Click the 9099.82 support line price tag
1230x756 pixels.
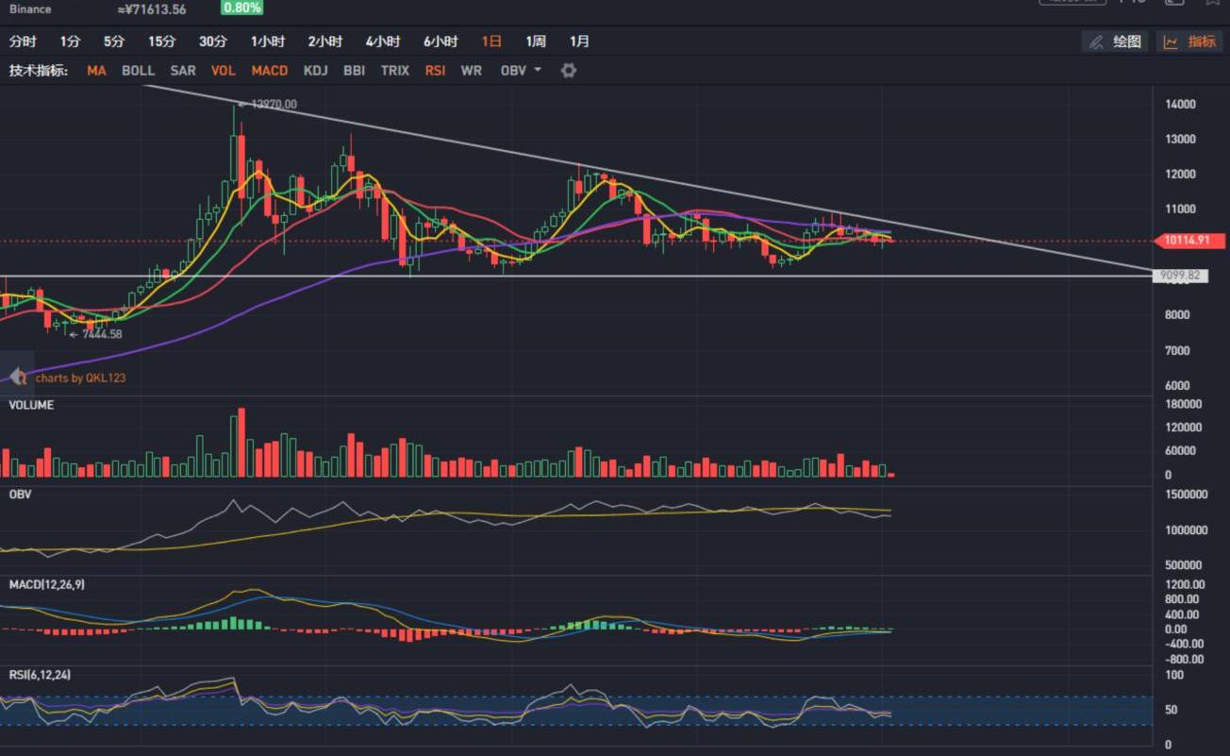point(1180,276)
